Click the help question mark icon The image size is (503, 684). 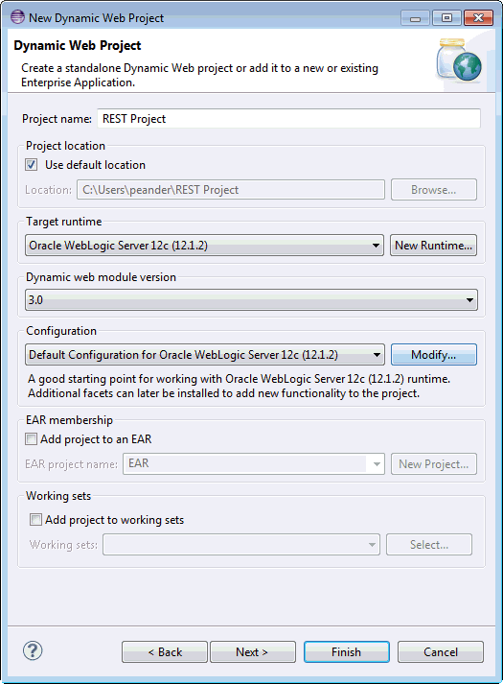coord(33,651)
